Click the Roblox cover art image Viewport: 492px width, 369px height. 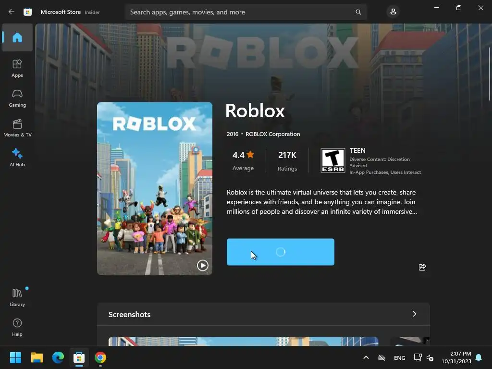point(154,188)
